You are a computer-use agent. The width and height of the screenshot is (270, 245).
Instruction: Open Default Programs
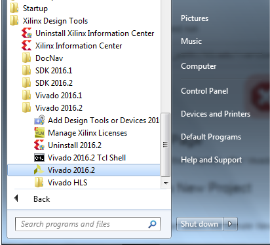click(211, 137)
